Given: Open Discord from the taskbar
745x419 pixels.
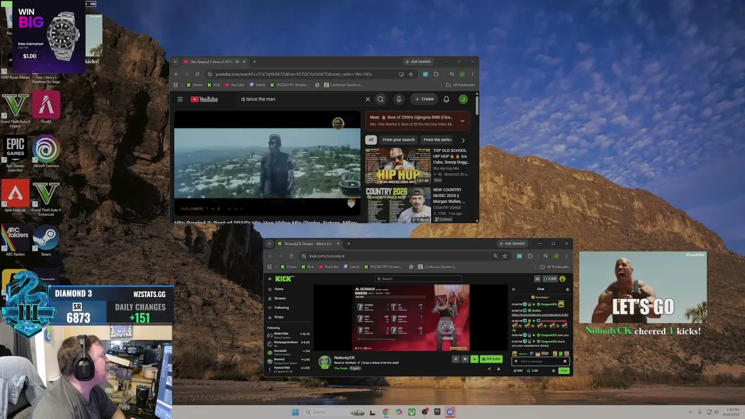Looking at the screenshot, I should pos(450,412).
